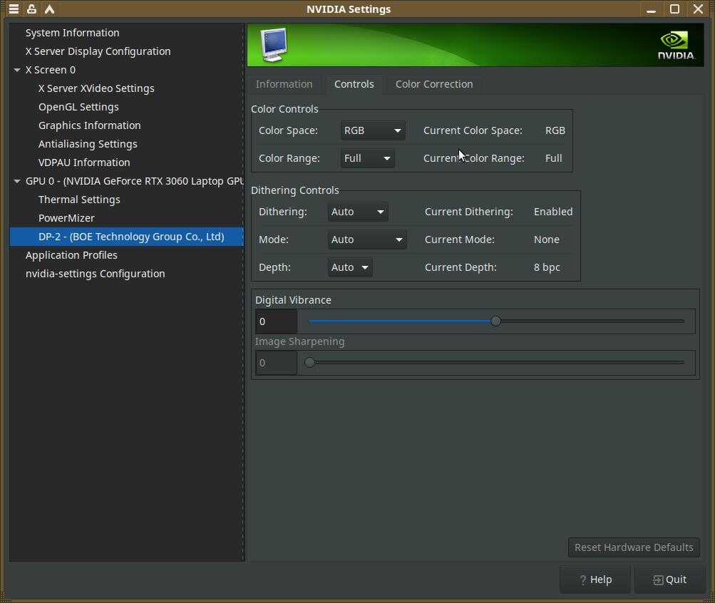
Task: Open the Color Space dropdown
Action: (372, 130)
